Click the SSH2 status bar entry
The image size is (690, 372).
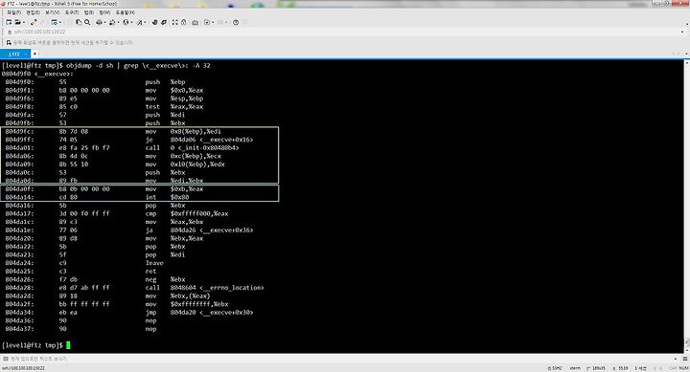(555, 368)
